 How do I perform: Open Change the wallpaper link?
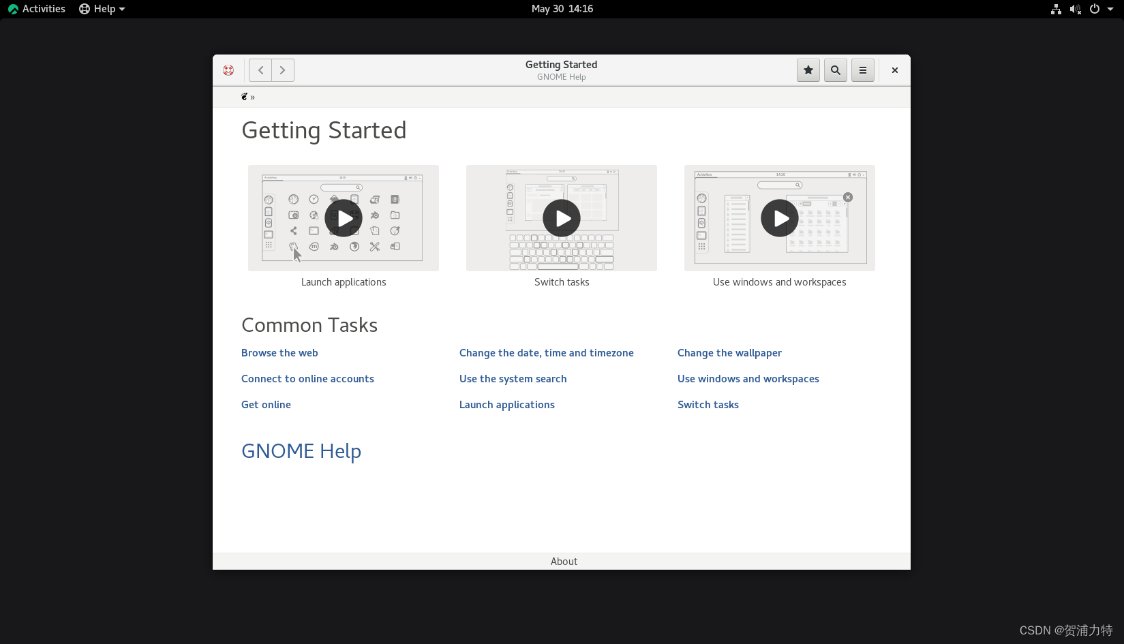pos(729,353)
